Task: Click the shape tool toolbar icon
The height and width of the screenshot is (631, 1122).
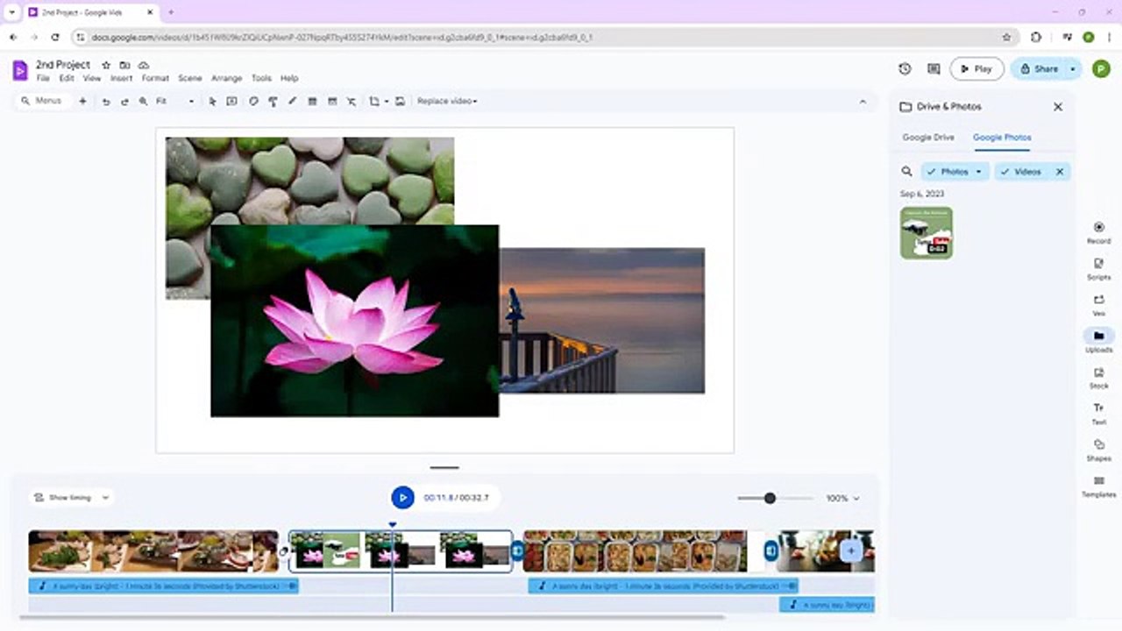Action: pos(253,102)
